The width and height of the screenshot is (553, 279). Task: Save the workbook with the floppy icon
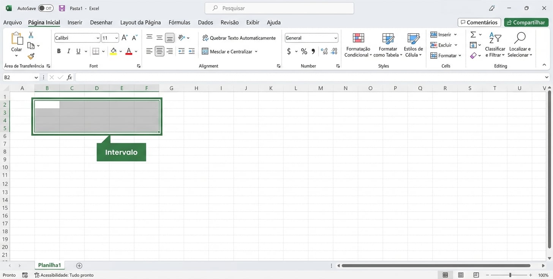click(62, 8)
